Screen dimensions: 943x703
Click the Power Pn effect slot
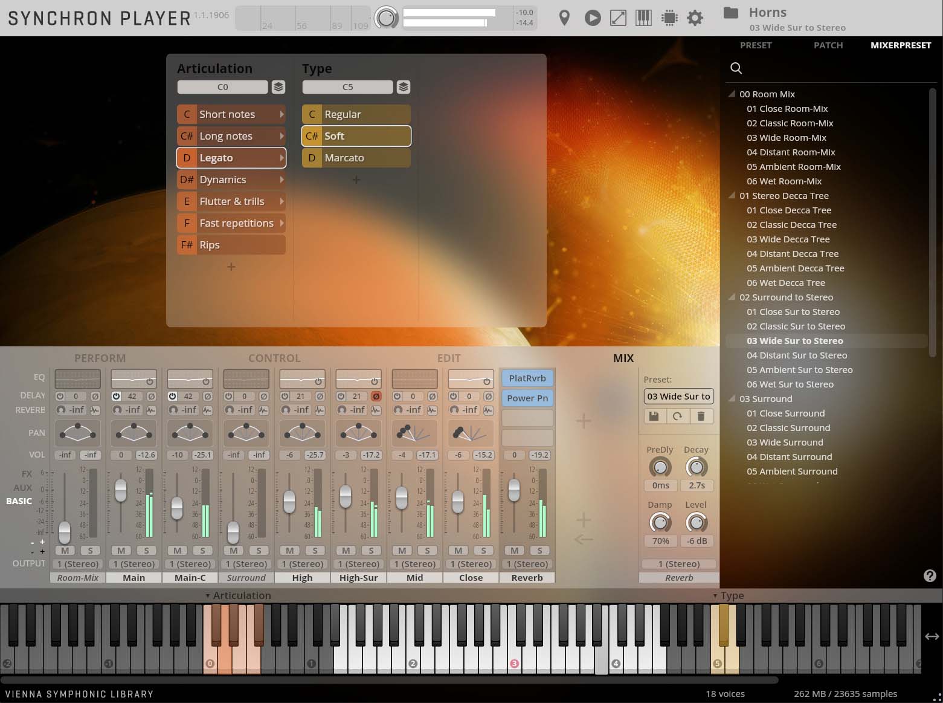(527, 398)
